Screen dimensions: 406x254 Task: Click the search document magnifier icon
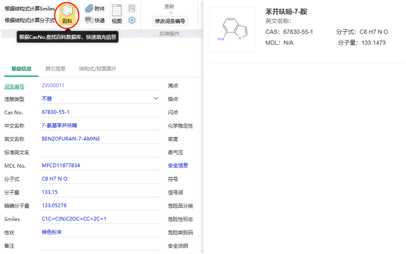point(132,8)
